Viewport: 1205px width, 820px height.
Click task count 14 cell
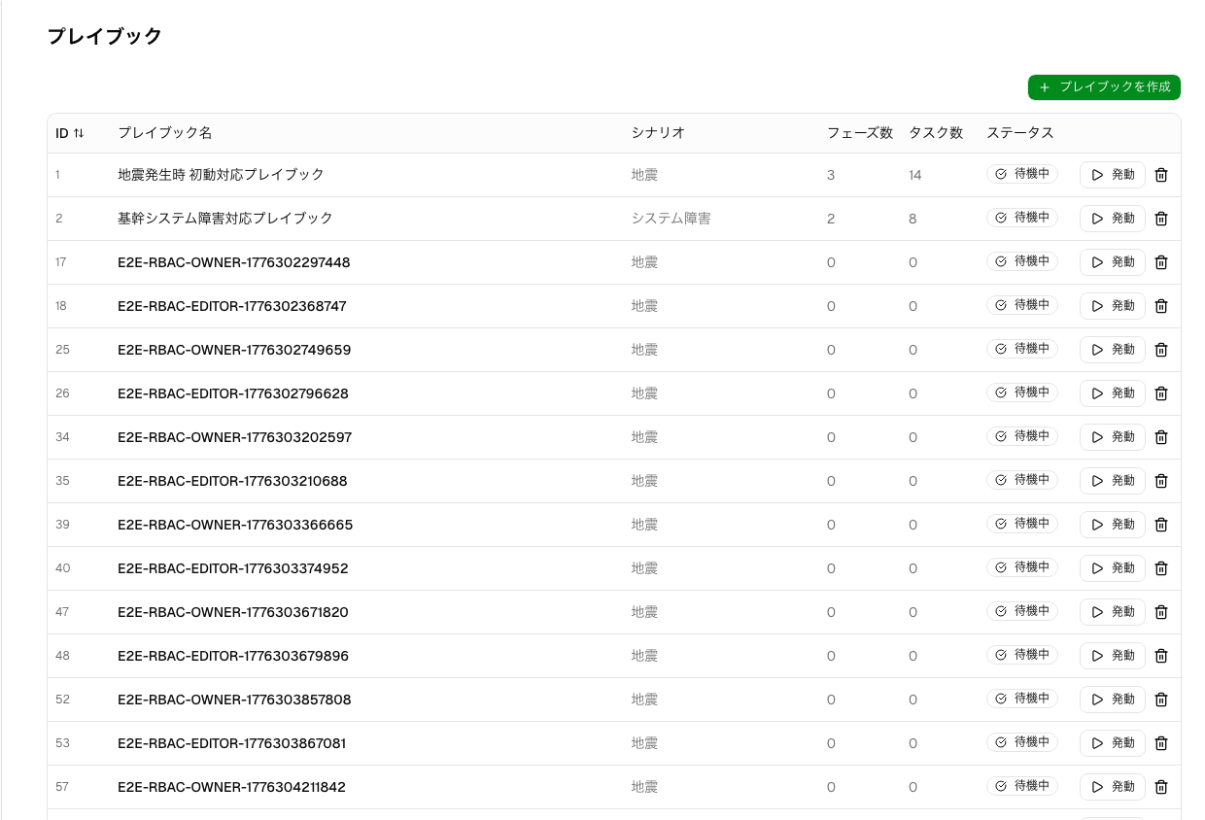[915, 175]
